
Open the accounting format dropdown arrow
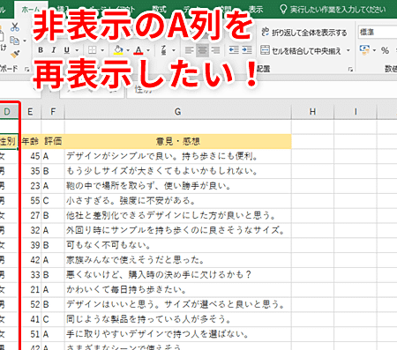pos(374,50)
